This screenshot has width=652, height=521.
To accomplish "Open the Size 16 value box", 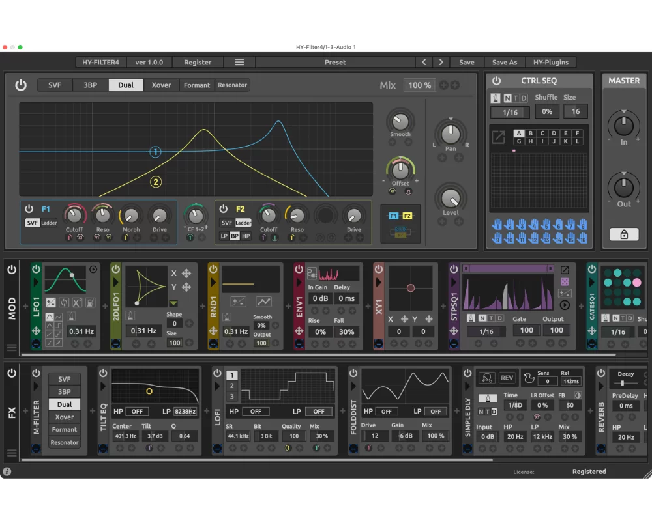I will pyautogui.click(x=576, y=111).
